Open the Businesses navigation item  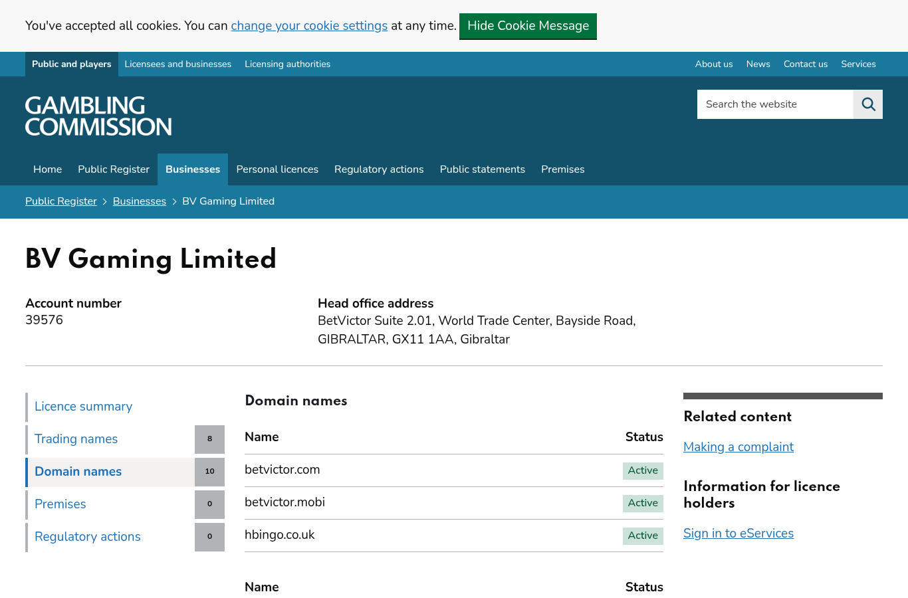click(x=193, y=169)
